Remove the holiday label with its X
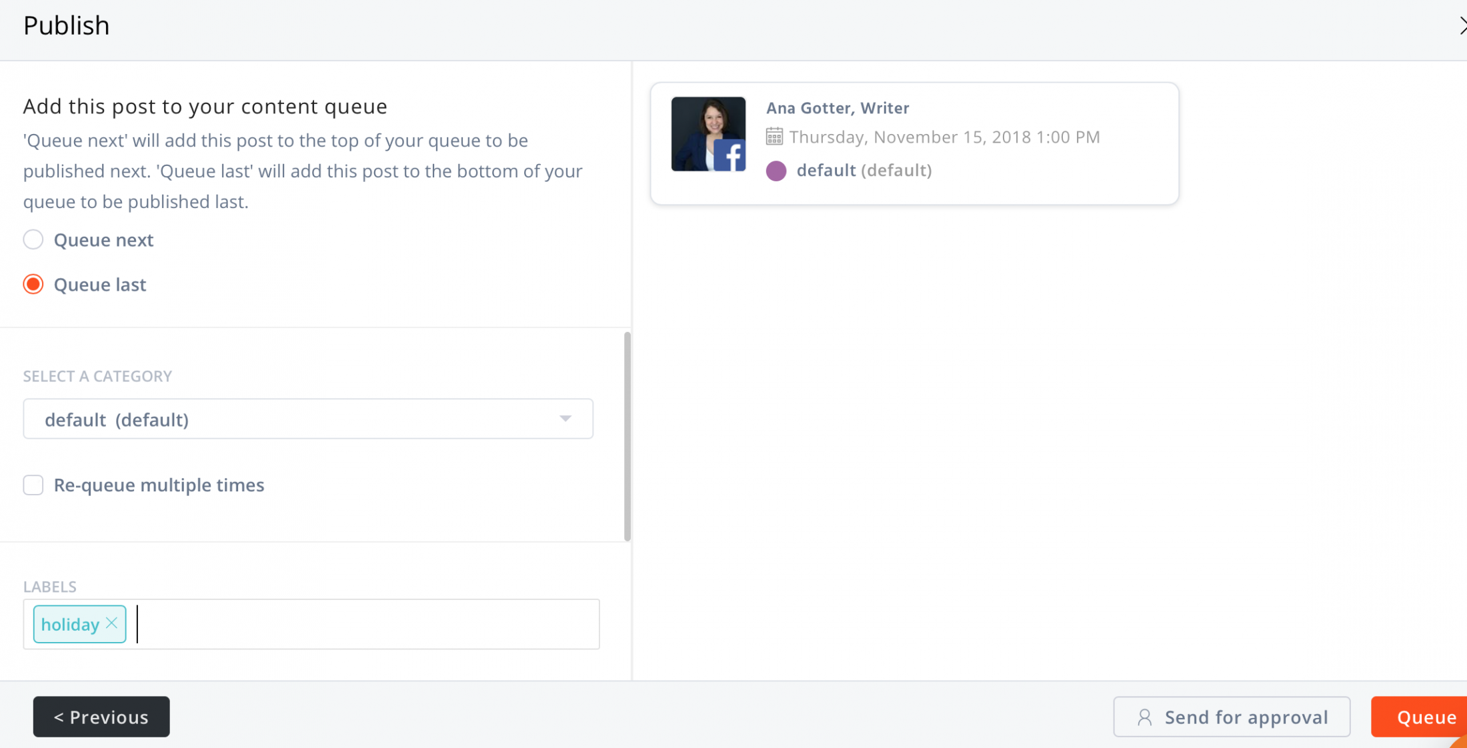 [112, 623]
